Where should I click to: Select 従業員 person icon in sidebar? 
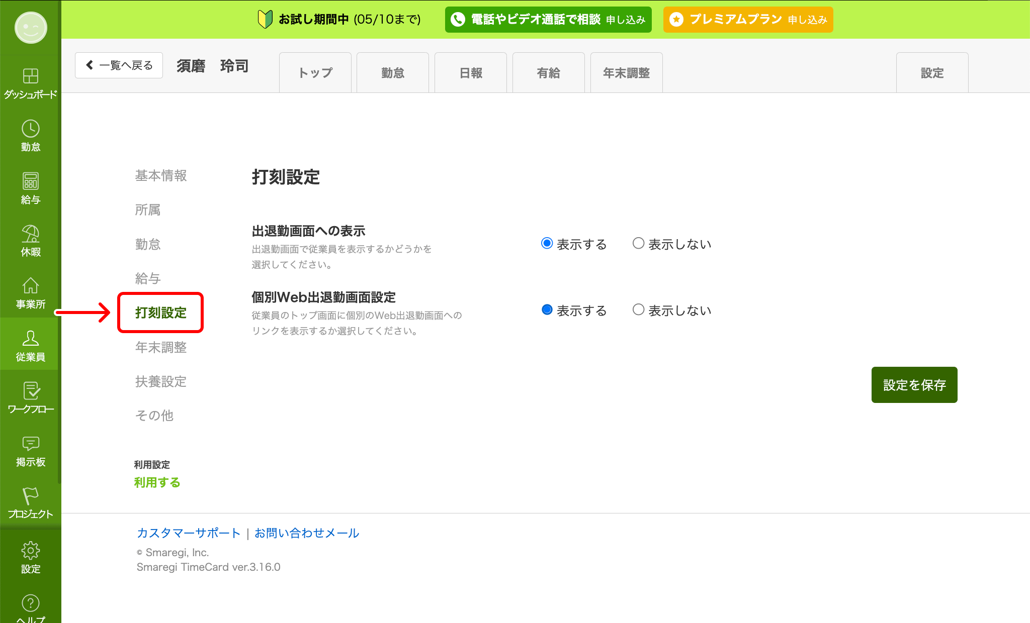pos(31,338)
